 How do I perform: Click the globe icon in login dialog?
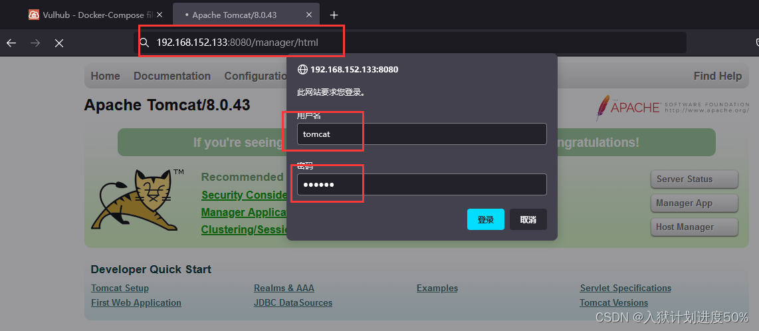(x=302, y=69)
